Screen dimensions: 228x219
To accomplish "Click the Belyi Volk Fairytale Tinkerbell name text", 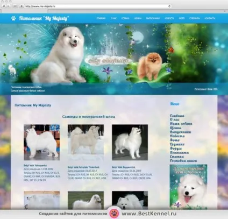I will point(83,167).
